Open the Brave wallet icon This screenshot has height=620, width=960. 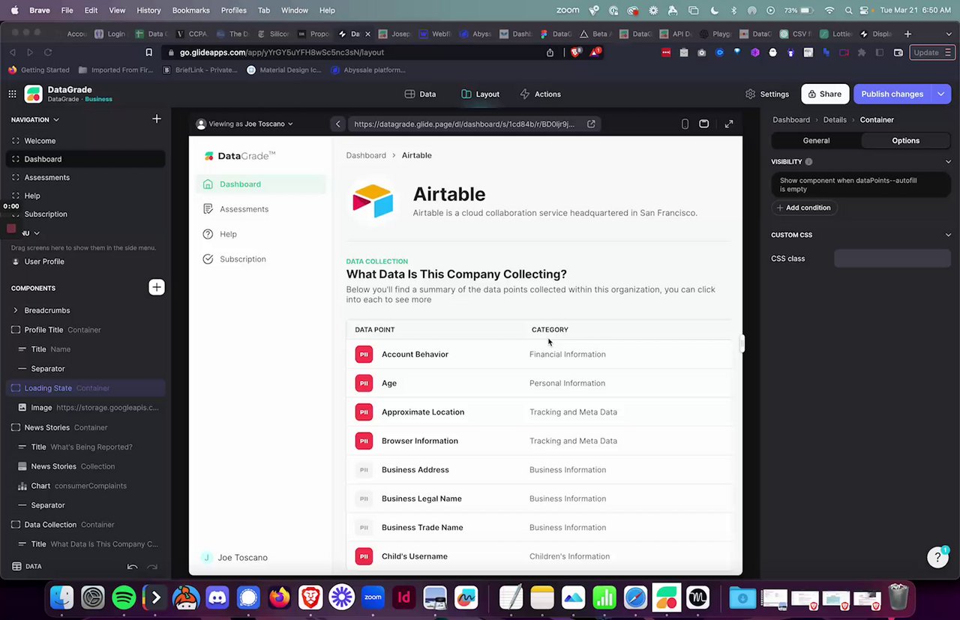coord(898,52)
